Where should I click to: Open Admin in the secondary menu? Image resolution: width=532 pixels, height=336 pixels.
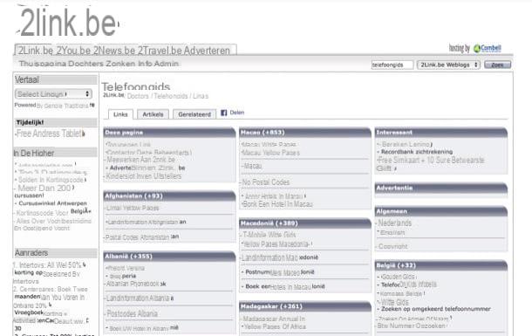(167, 64)
